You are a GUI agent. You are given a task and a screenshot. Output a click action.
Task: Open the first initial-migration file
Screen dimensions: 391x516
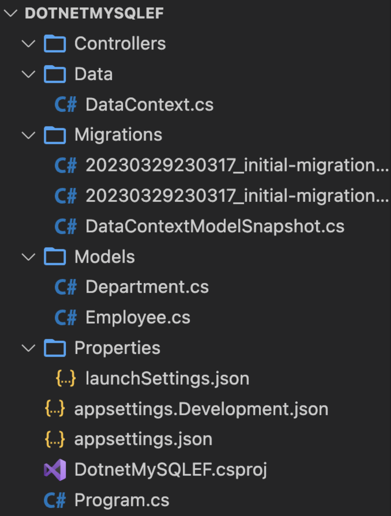[237, 165]
